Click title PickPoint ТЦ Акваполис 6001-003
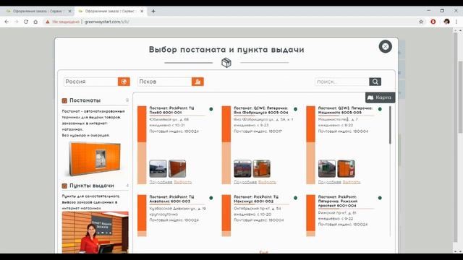Viewport: 463px width, 260px height. coord(172,199)
